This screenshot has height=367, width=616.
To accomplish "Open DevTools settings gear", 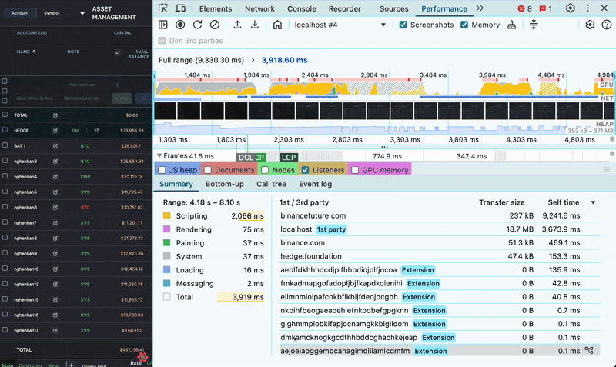I will (x=571, y=8).
